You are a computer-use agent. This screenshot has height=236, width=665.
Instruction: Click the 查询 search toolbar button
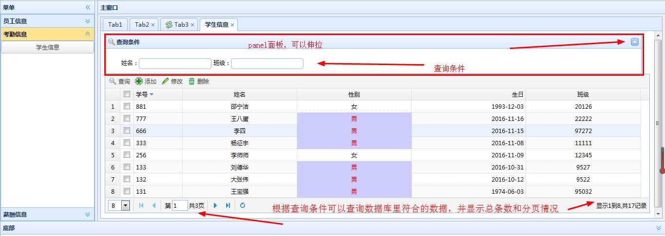coord(119,82)
